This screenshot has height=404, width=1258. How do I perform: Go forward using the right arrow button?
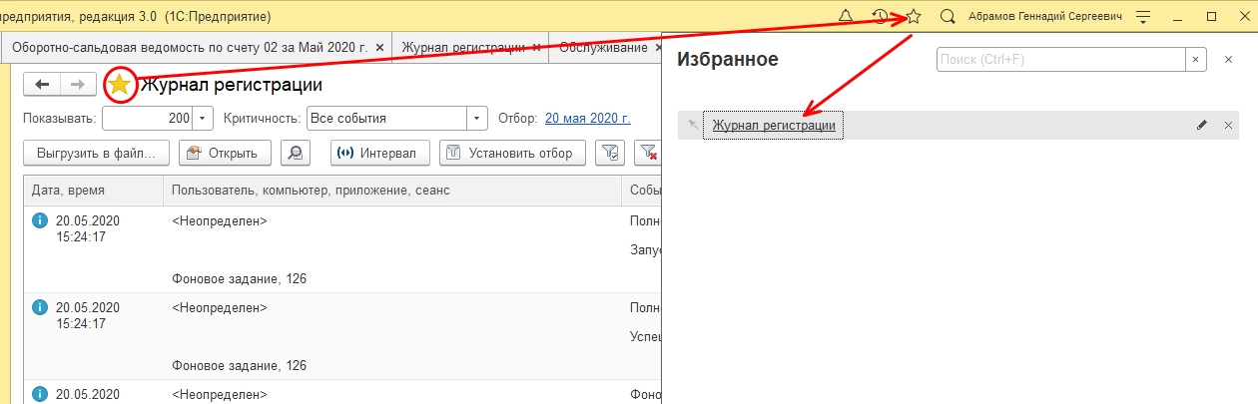tap(78, 85)
